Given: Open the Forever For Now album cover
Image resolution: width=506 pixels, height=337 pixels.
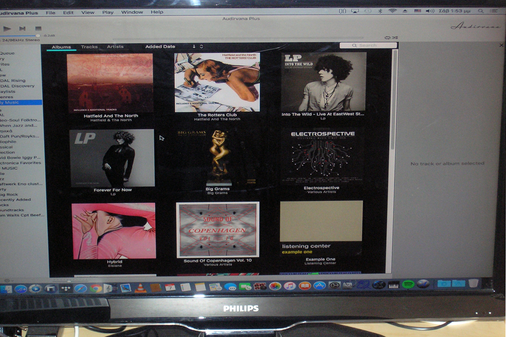Looking at the screenshot, I should [112, 158].
